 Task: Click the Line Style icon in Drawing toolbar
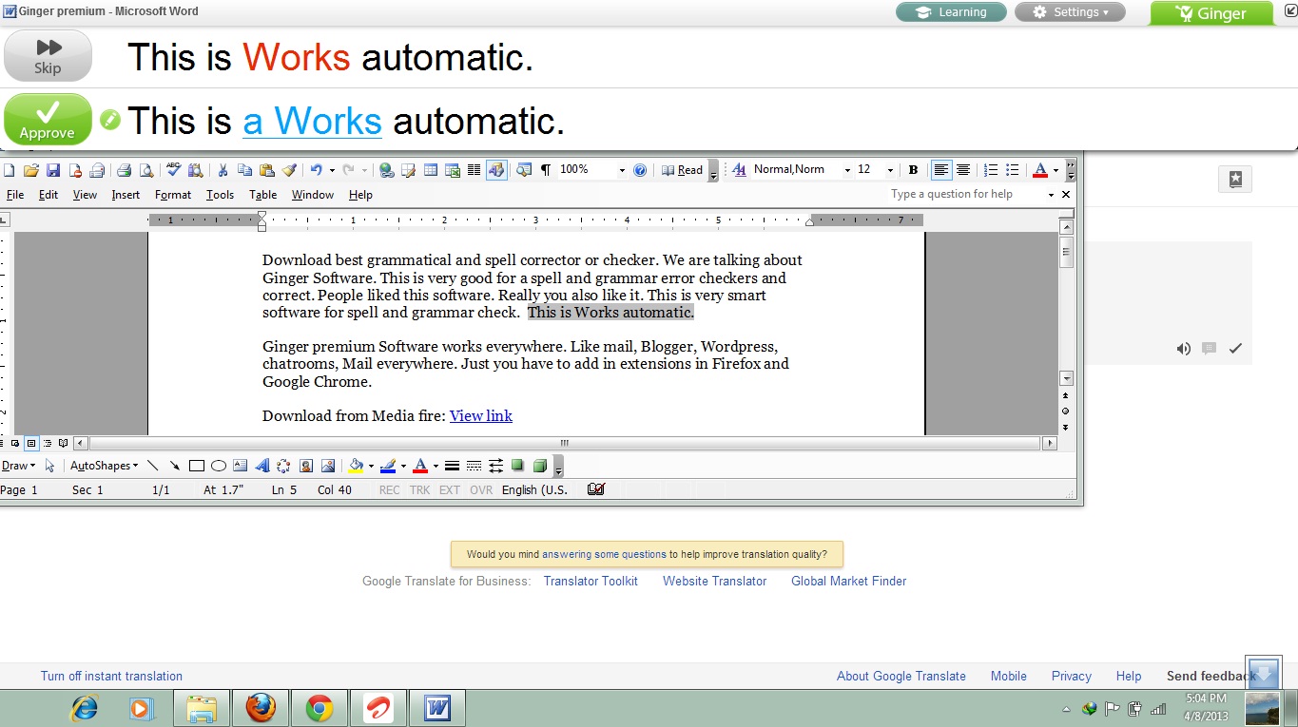click(x=453, y=466)
